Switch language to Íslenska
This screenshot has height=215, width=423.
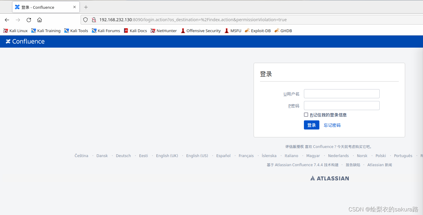269,156
